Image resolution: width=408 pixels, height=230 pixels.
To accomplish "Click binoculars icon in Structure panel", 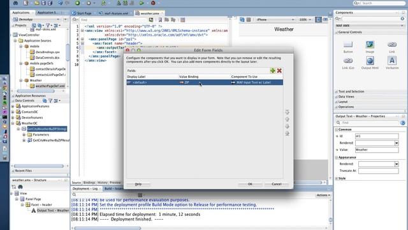I will pos(20,187).
